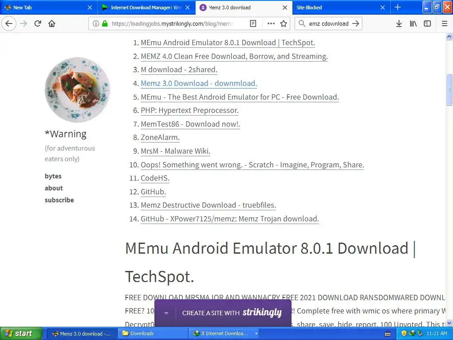Screen dimensions: 453x340
Task: Expand the Internet Download Manager group arrow
Action: [256, 333]
